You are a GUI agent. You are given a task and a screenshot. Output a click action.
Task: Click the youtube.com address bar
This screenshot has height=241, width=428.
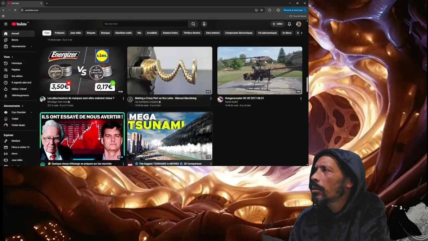pos(137,10)
